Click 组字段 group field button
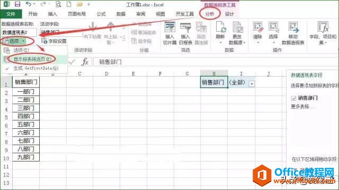Viewport: 339px width, 190px height. [x=141, y=41]
